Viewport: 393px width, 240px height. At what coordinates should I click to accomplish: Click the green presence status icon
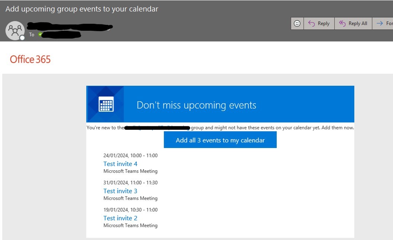click(40, 34)
